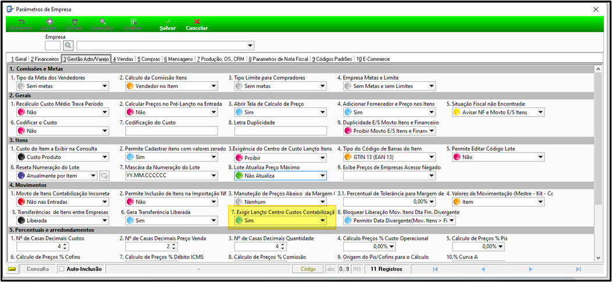Open Tipo da Meta dos Vendedores dropdown

click(105, 86)
